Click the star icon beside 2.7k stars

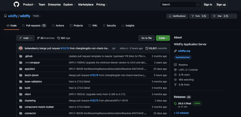click(175, 75)
